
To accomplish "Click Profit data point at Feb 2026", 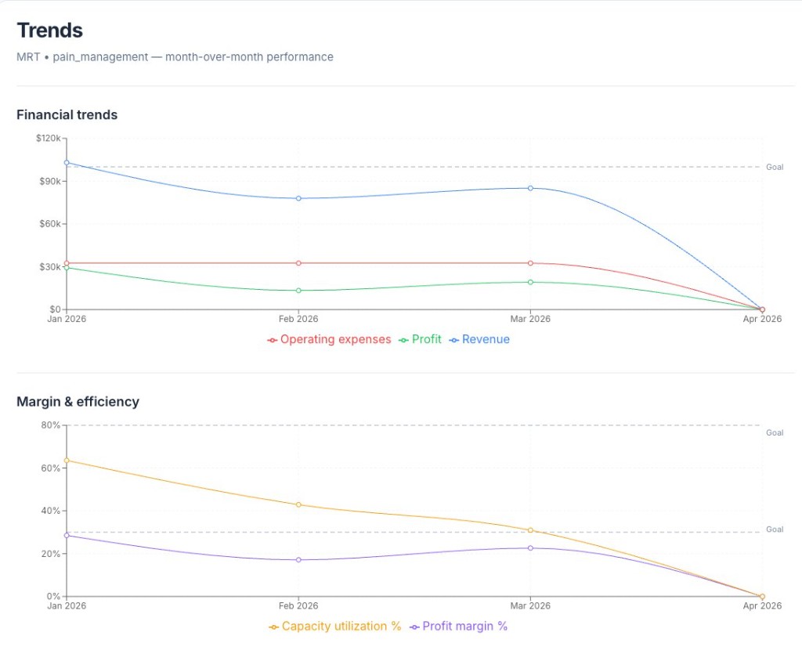I will click(x=298, y=291).
